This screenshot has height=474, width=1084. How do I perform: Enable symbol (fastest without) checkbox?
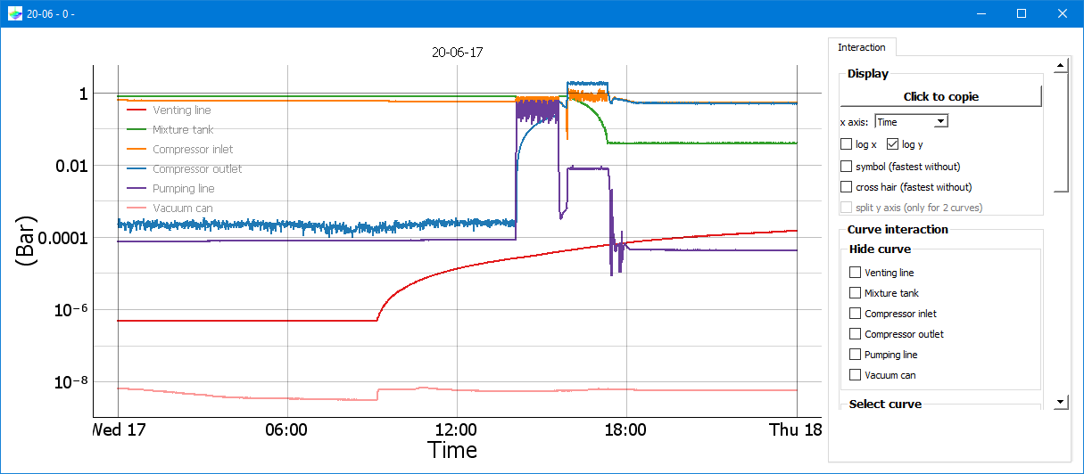click(x=847, y=166)
